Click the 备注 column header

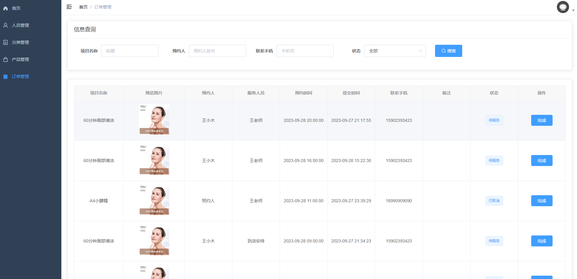pyautogui.click(x=446, y=93)
